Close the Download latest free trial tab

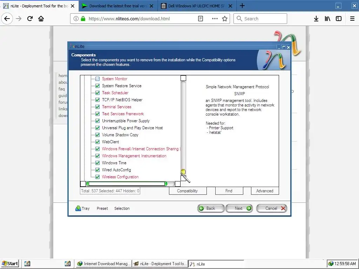click(151, 6)
